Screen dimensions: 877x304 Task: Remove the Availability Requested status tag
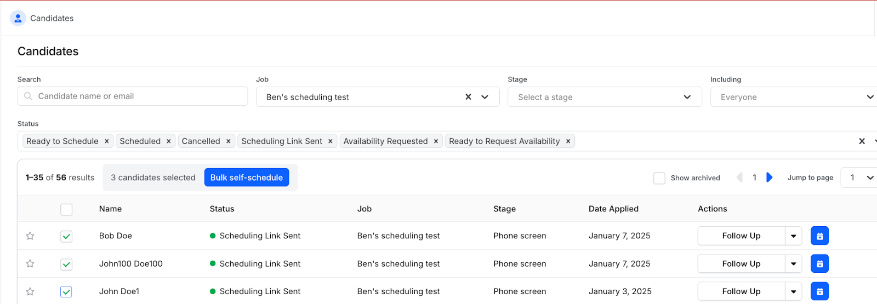pos(436,141)
